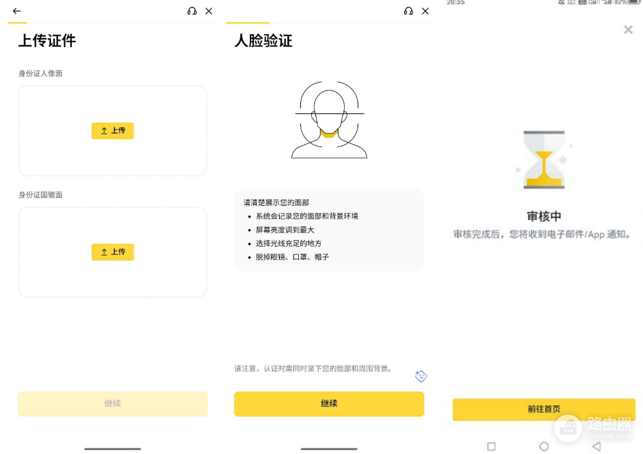The image size is (643, 454).
Task: Tap 继续 on the 上传证件 screen
Action: point(113,404)
